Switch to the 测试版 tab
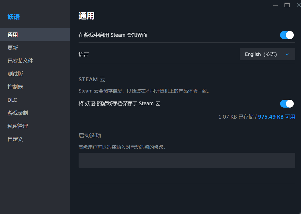 35,74
